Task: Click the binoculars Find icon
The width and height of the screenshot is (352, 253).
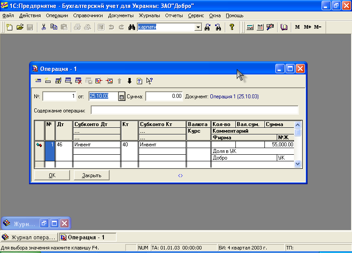Action: coord(132,27)
